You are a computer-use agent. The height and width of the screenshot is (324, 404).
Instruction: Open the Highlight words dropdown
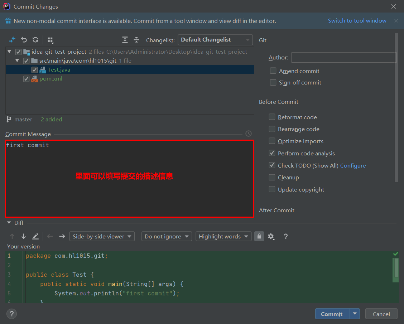tap(223, 236)
